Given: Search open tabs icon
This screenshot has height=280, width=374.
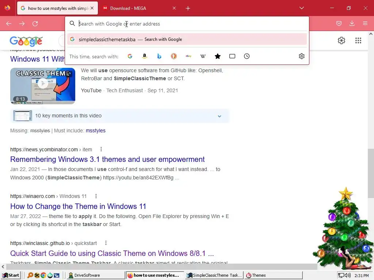Looking at the screenshot, I should pos(232,56).
